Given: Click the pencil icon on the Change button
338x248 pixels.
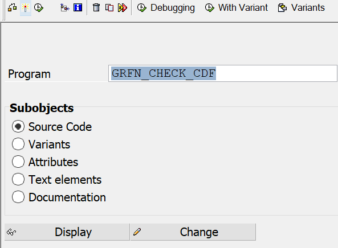Looking at the screenshot, I should coord(137,232).
